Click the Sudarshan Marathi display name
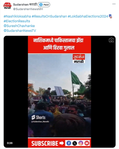Screen dimensions: 119x149 25,4
